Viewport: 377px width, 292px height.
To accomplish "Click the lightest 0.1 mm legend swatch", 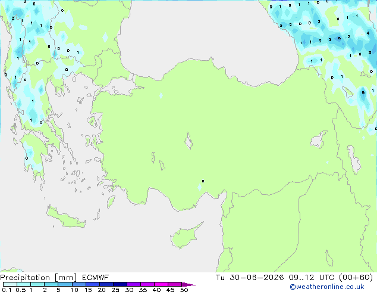I will 10,284.
